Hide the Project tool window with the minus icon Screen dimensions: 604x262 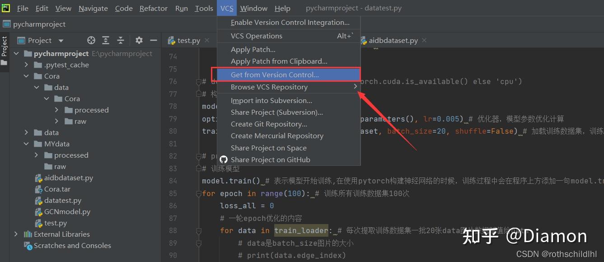154,40
